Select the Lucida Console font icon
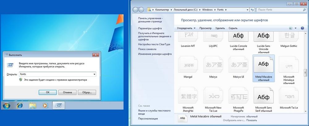 pos(238,37)
